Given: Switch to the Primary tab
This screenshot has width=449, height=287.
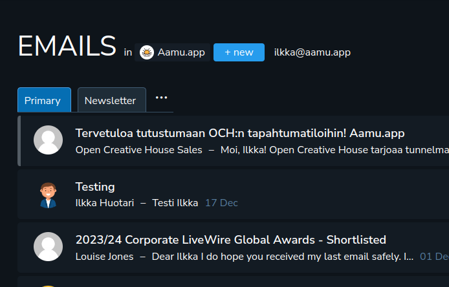Looking at the screenshot, I should pyautogui.click(x=43, y=100).
